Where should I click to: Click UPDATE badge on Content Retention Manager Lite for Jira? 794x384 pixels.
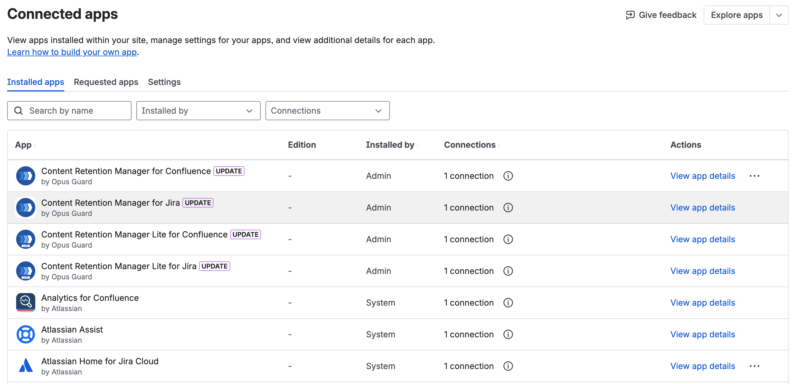[215, 266]
